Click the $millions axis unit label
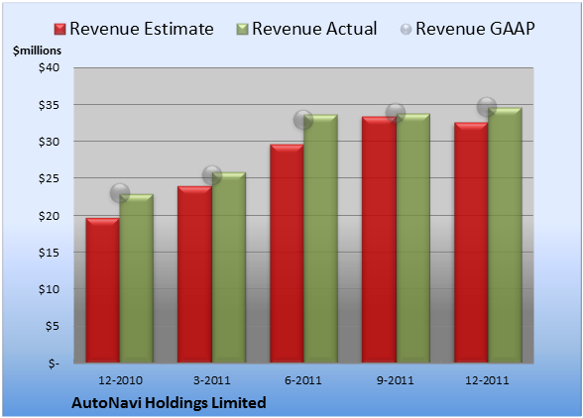The image size is (583, 418). (x=38, y=51)
